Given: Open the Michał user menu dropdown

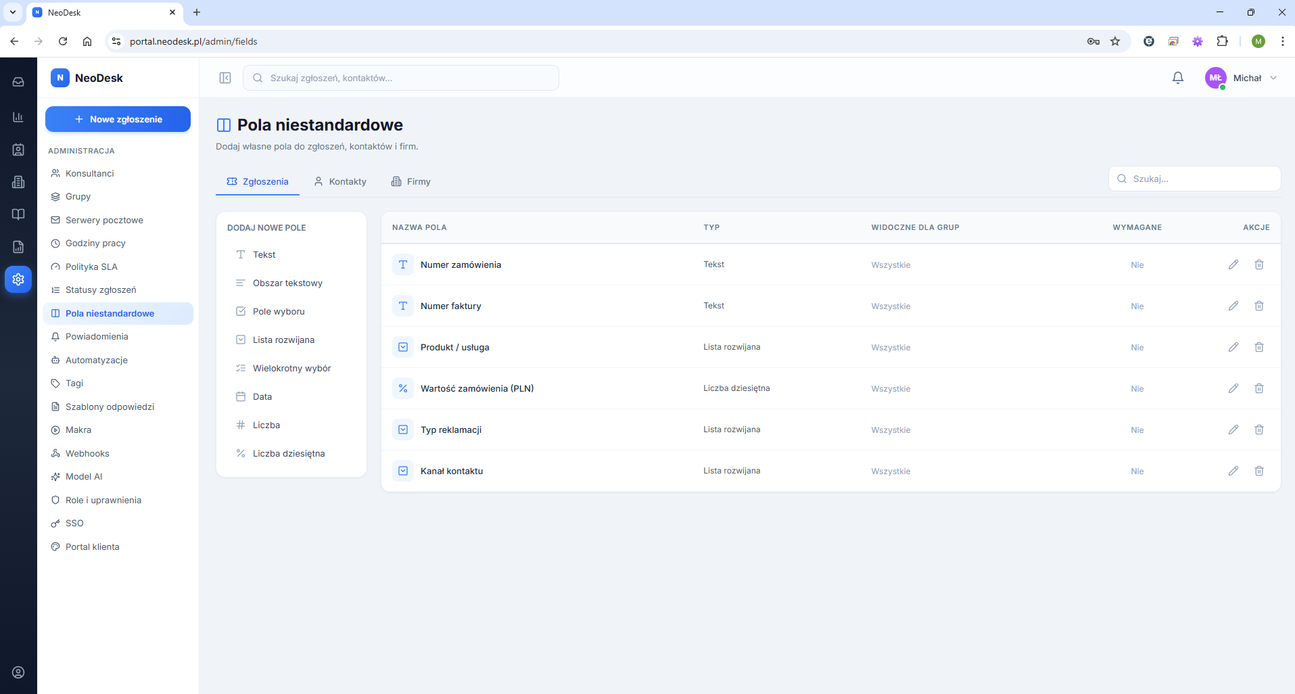Looking at the screenshot, I should (x=1242, y=78).
